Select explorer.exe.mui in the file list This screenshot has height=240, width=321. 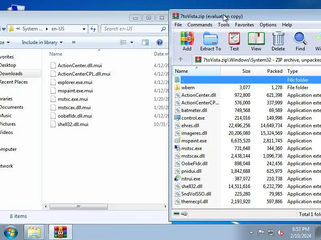pos(75,82)
